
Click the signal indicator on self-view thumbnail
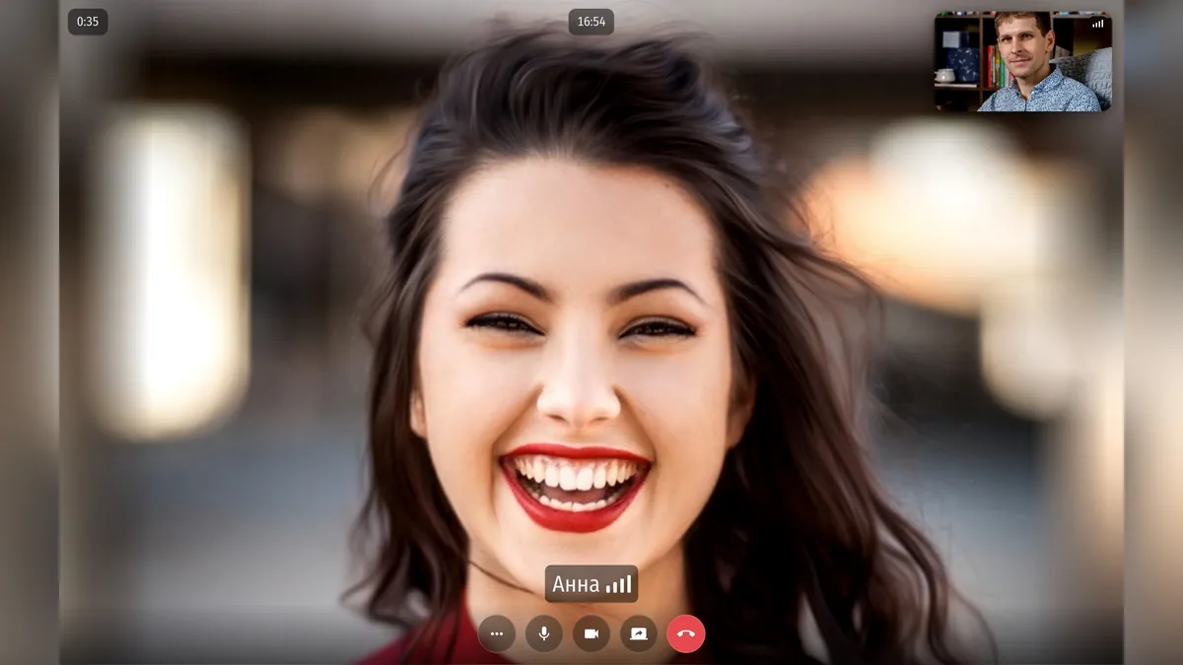pyautogui.click(x=1098, y=23)
